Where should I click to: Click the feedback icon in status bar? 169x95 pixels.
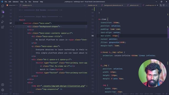(163, 94)
